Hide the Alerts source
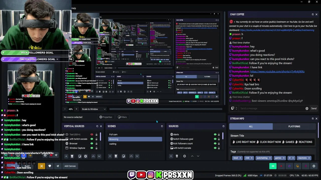 pos(215,134)
